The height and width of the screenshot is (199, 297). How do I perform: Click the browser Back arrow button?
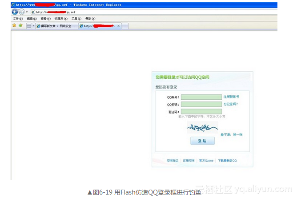click(15, 12)
